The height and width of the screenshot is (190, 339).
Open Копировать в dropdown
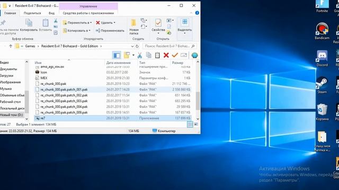(x=77, y=31)
